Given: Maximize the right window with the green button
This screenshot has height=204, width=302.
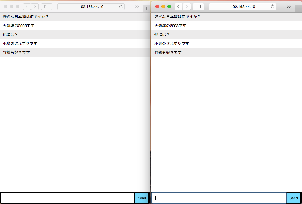Looking at the screenshot, I should 169,7.
